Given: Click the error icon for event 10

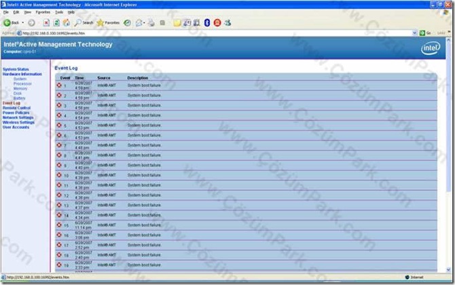Looking at the screenshot, I should (59, 175).
